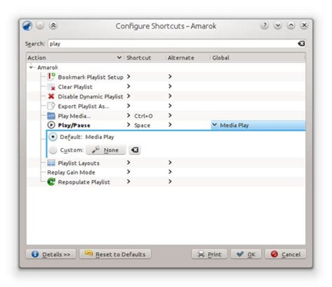Image resolution: width=332 pixels, height=287 pixels.
Task: Click the Alternate column header
Action: coord(187,57)
